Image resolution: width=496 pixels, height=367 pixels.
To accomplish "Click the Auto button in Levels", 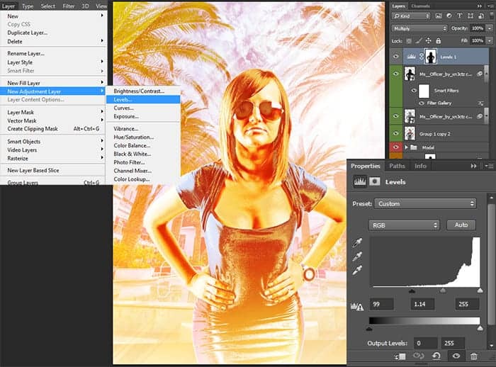I will tap(461, 225).
